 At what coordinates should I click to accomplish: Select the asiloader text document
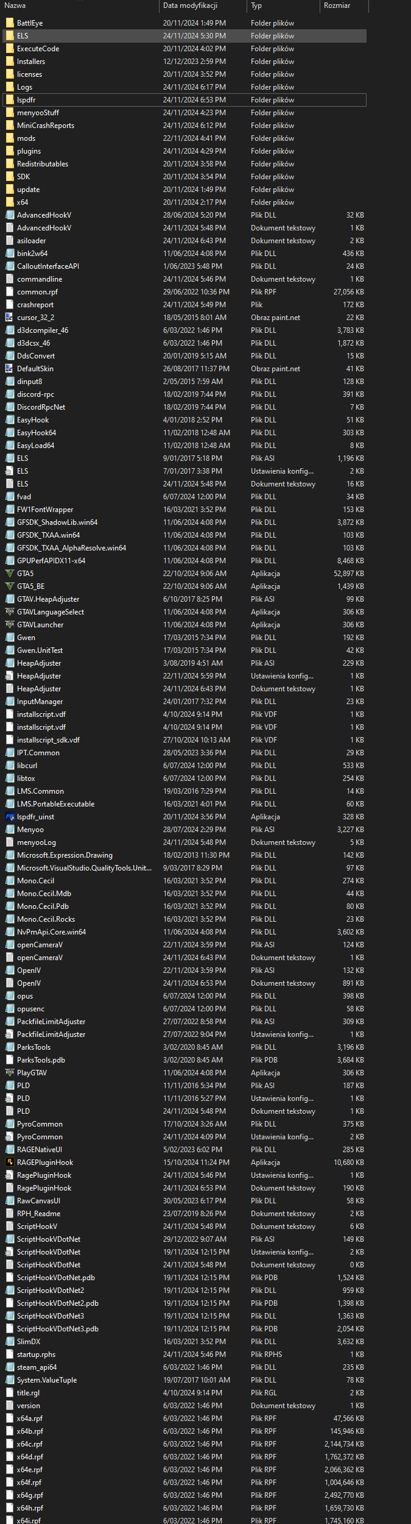point(184,241)
